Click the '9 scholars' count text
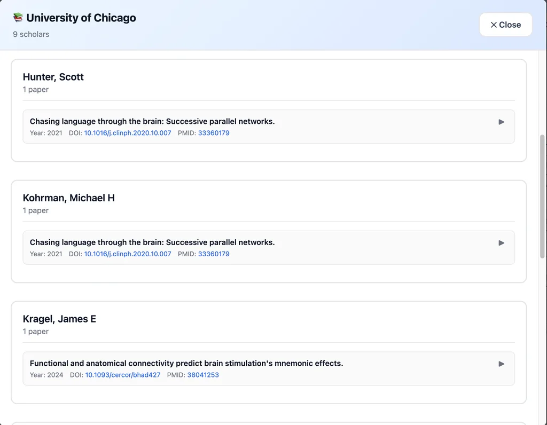The width and height of the screenshot is (547, 425). [x=31, y=34]
